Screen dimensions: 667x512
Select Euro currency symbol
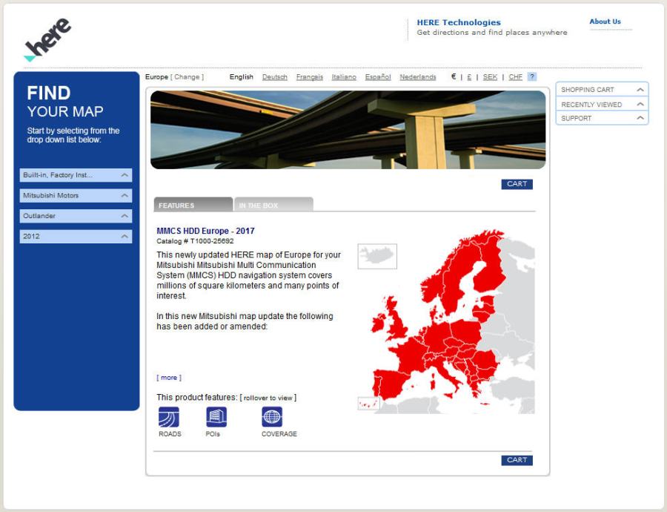[454, 76]
